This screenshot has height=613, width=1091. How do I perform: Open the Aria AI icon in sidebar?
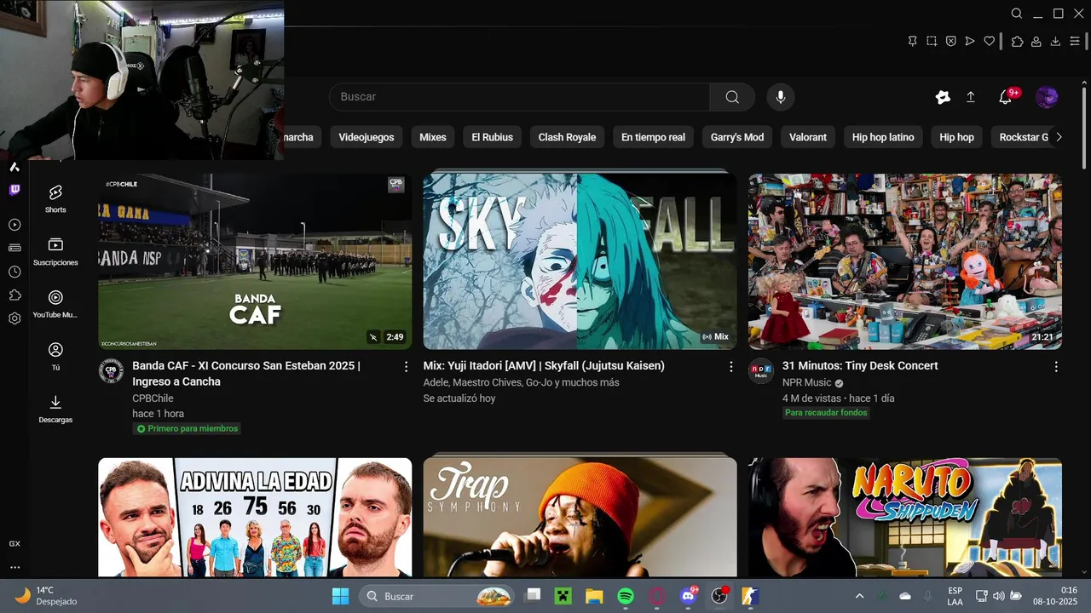14,167
